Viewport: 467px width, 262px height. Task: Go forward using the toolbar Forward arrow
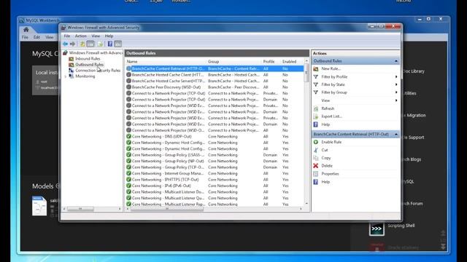72,44
